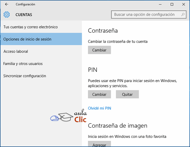Follow the 'Olvidé mi PIN' link

tap(99, 108)
